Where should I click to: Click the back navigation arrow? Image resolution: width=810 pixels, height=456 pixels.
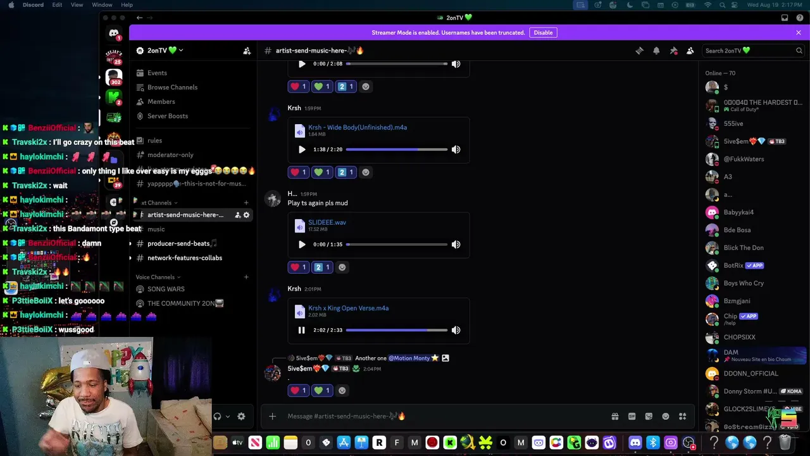pyautogui.click(x=139, y=18)
